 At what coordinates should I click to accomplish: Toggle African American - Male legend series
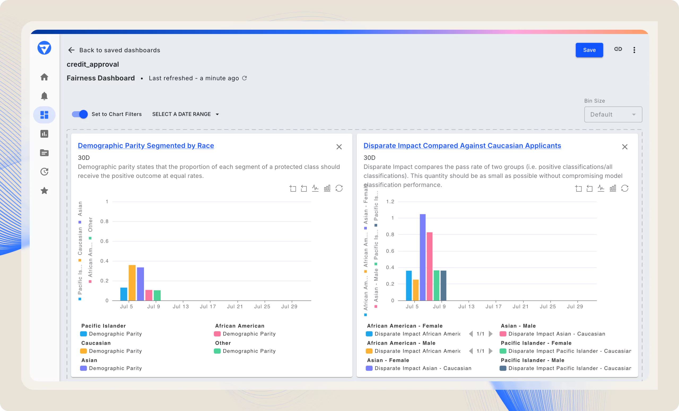413,351
